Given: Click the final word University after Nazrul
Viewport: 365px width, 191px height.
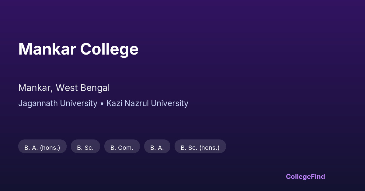Looking at the screenshot, I should 169,103.
